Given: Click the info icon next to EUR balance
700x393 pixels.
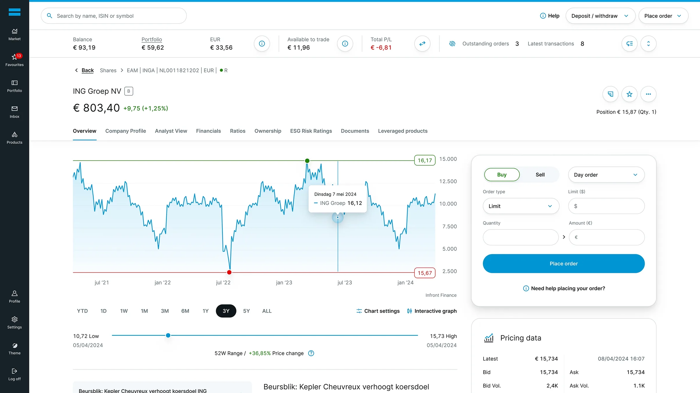Looking at the screenshot, I should pos(262,43).
